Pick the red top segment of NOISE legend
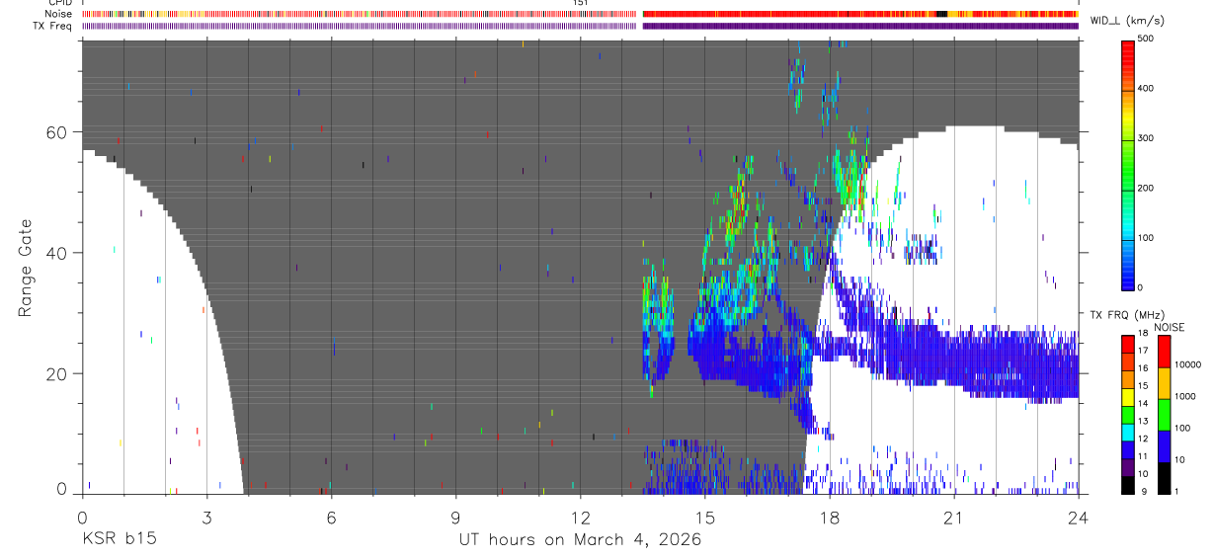Screen dimensions: 1213x560 tap(1164, 351)
